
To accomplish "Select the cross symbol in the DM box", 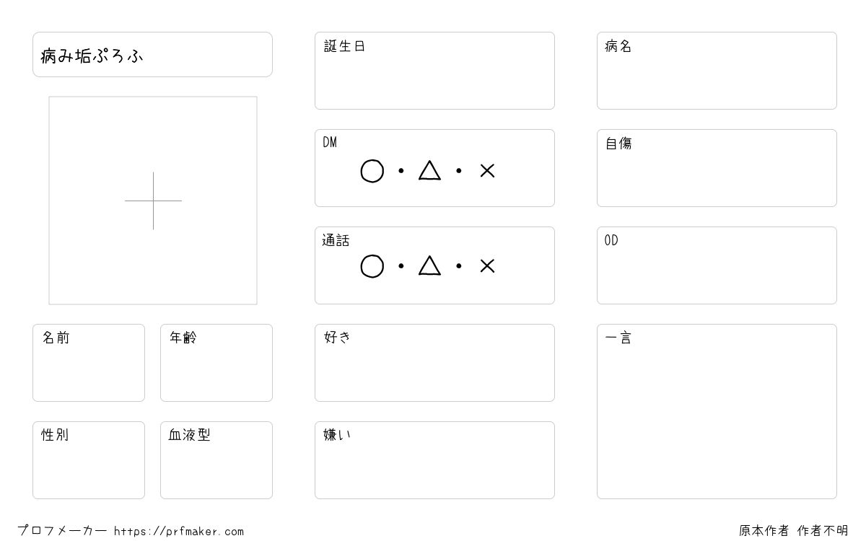I will tap(487, 171).
